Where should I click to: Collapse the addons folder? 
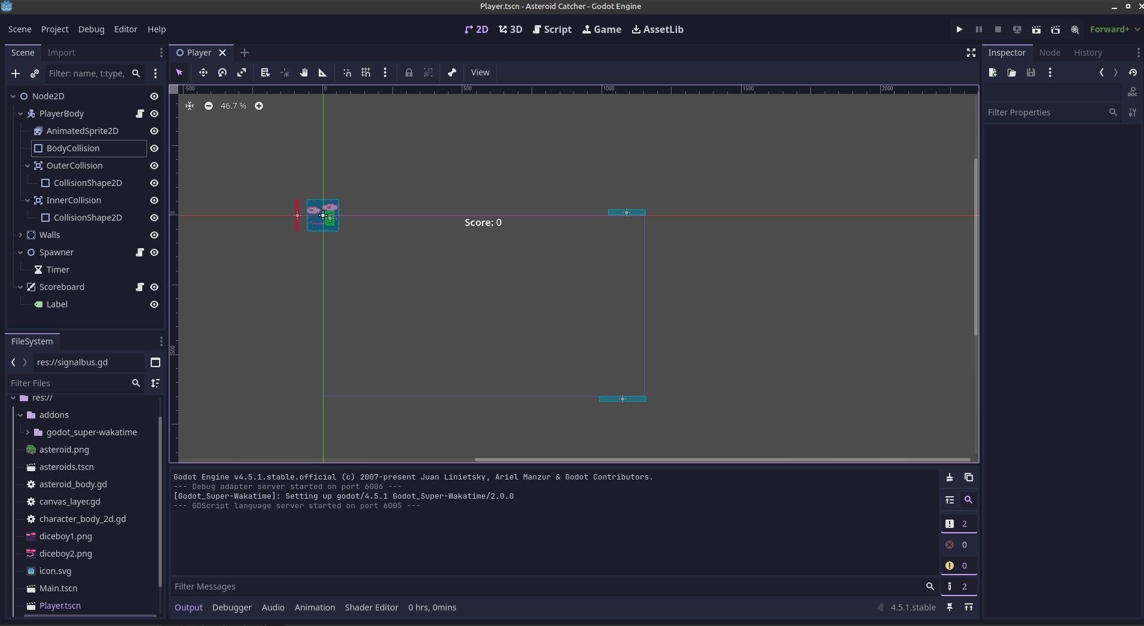click(20, 415)
